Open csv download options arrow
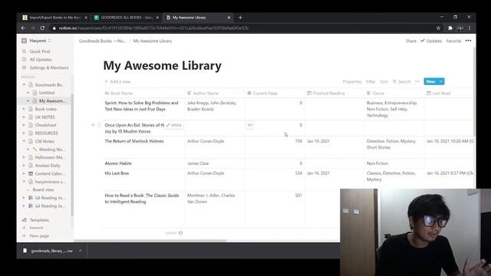Viewport: 491px width, 276px height. coord(81,251)
